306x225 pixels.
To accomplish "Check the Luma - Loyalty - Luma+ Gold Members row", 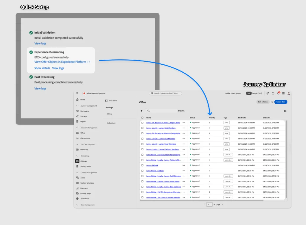I will [142, 128].
